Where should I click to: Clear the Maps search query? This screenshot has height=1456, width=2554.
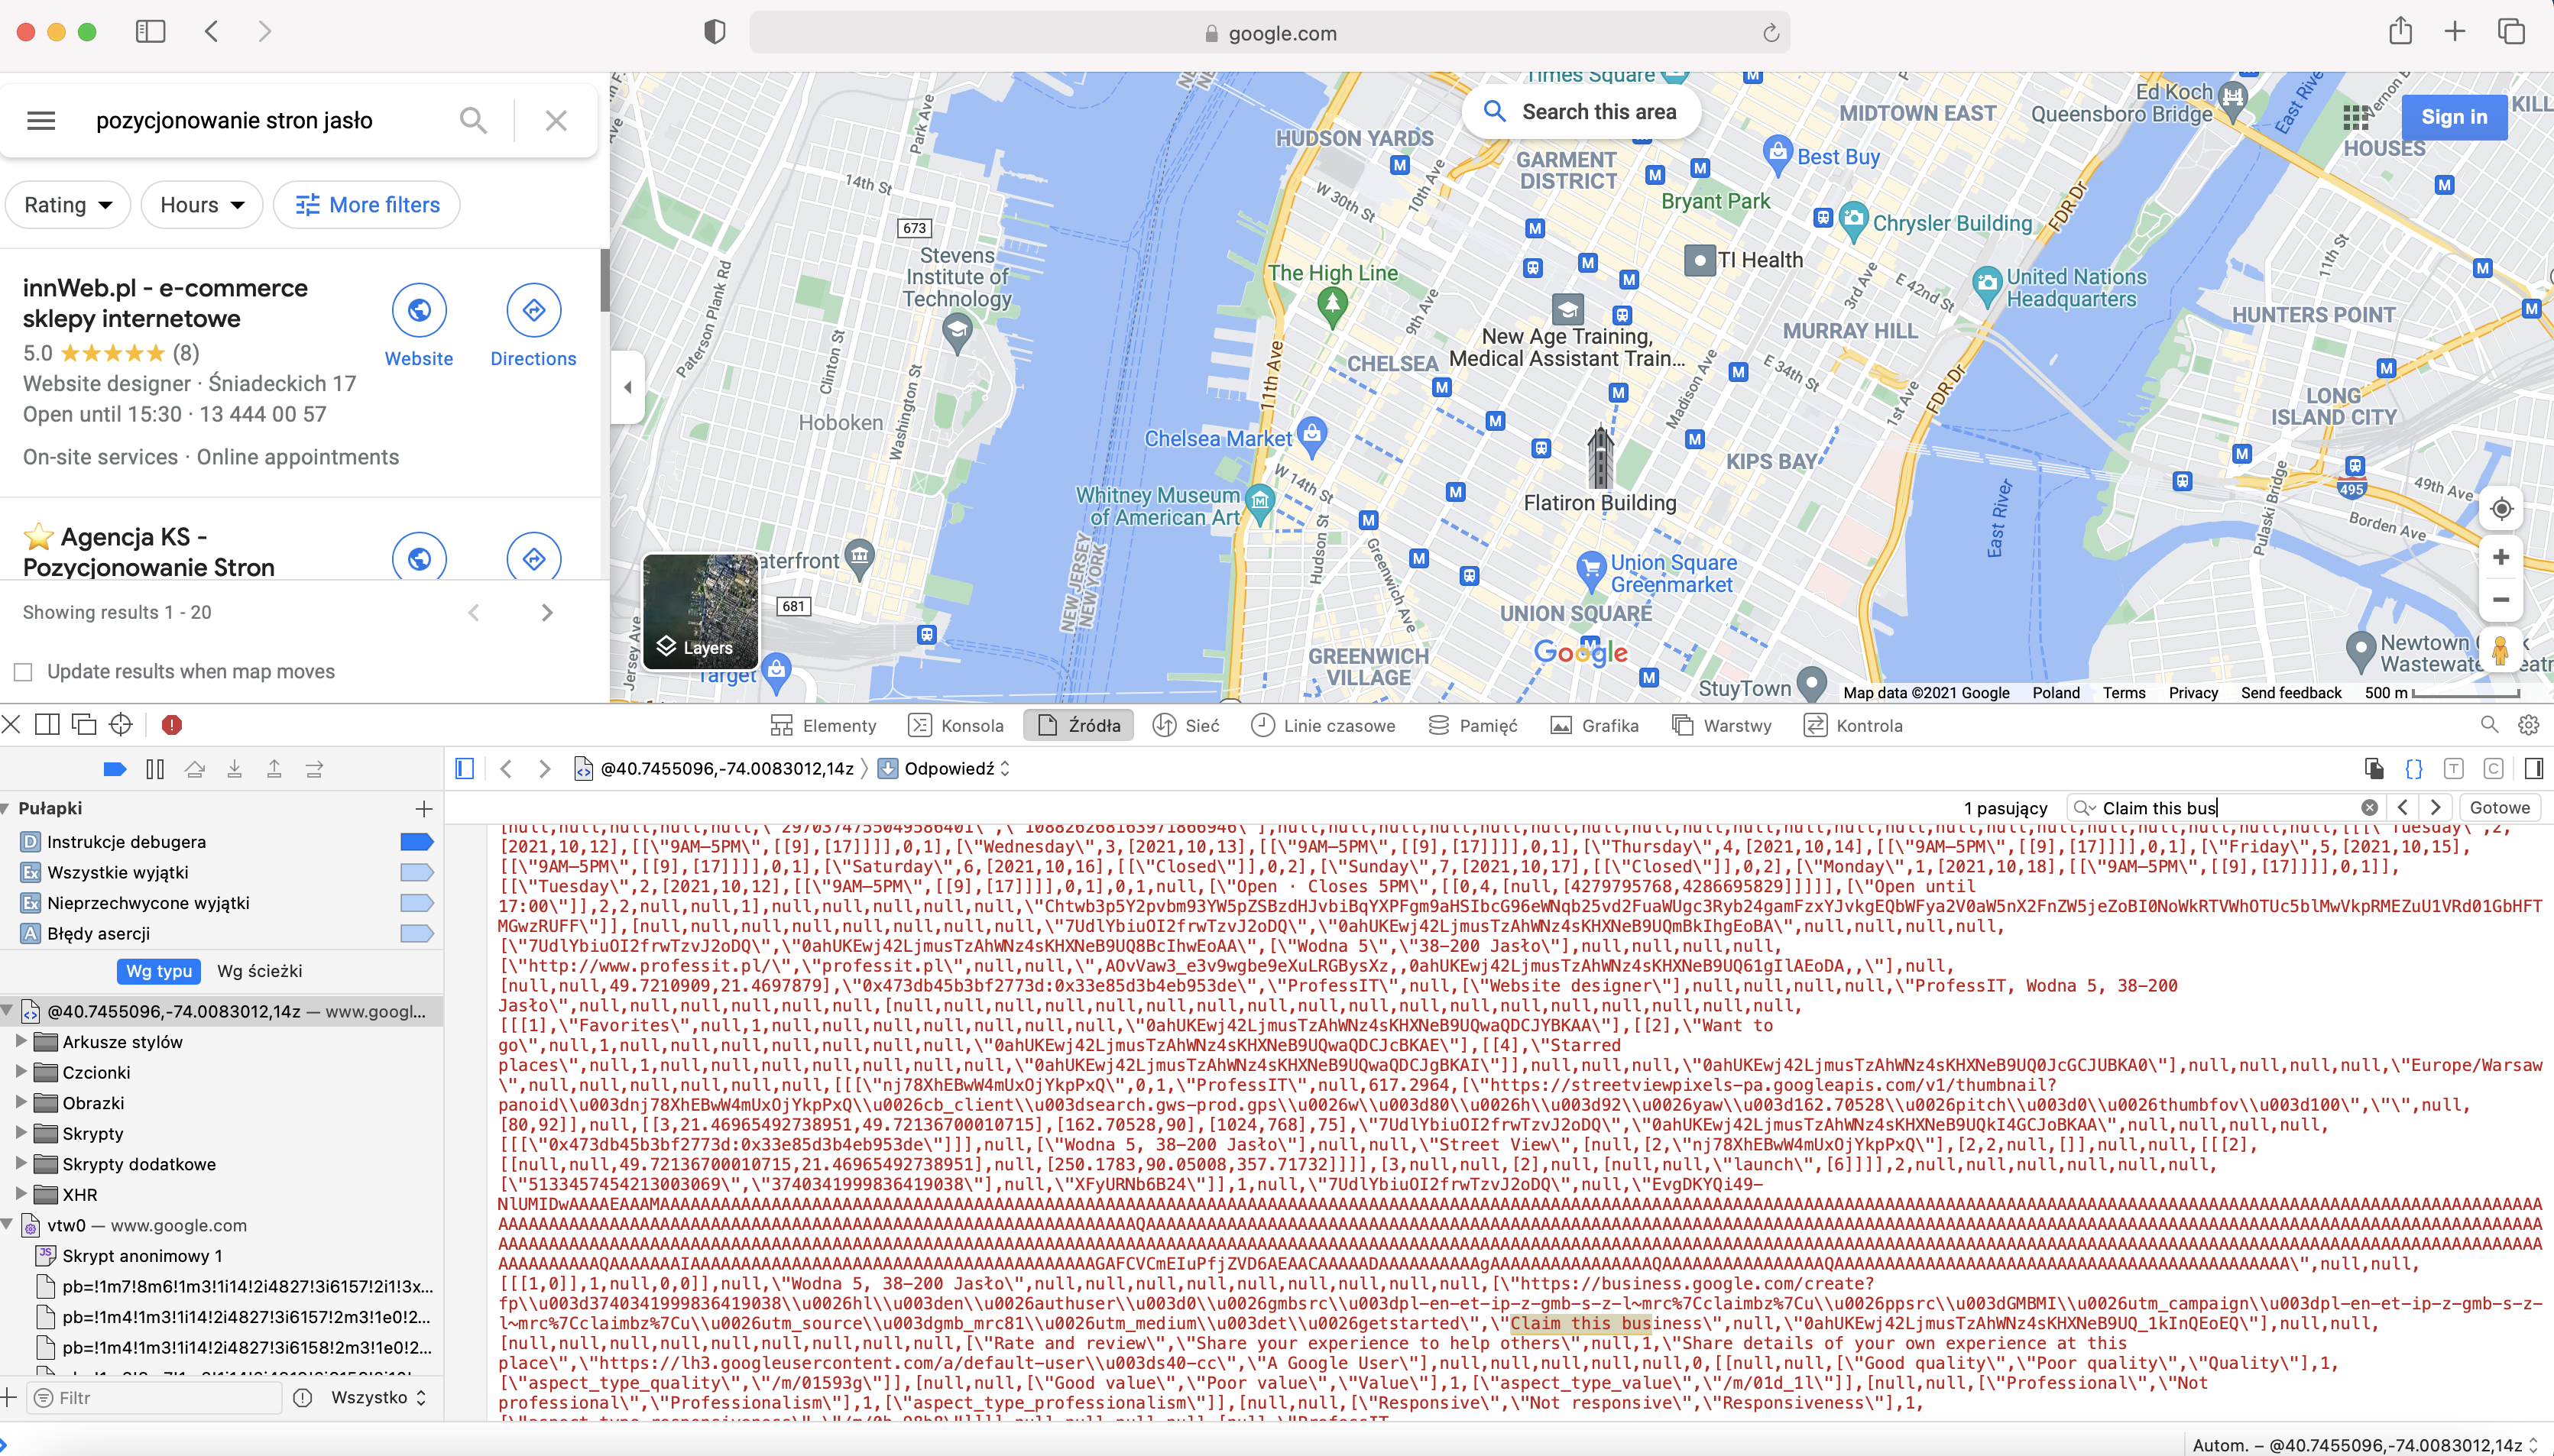coord(556,120)
